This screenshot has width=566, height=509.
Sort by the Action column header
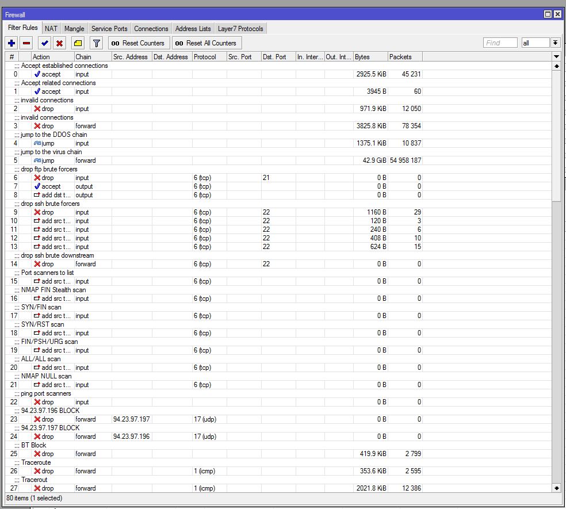[x=53, y=57]
